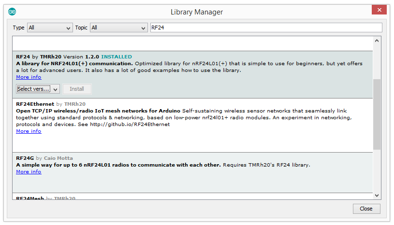The height and width of the screenshot is (225, 394).
Task: Click the scroll up arrow of library list
Action: tap(377, 41)
